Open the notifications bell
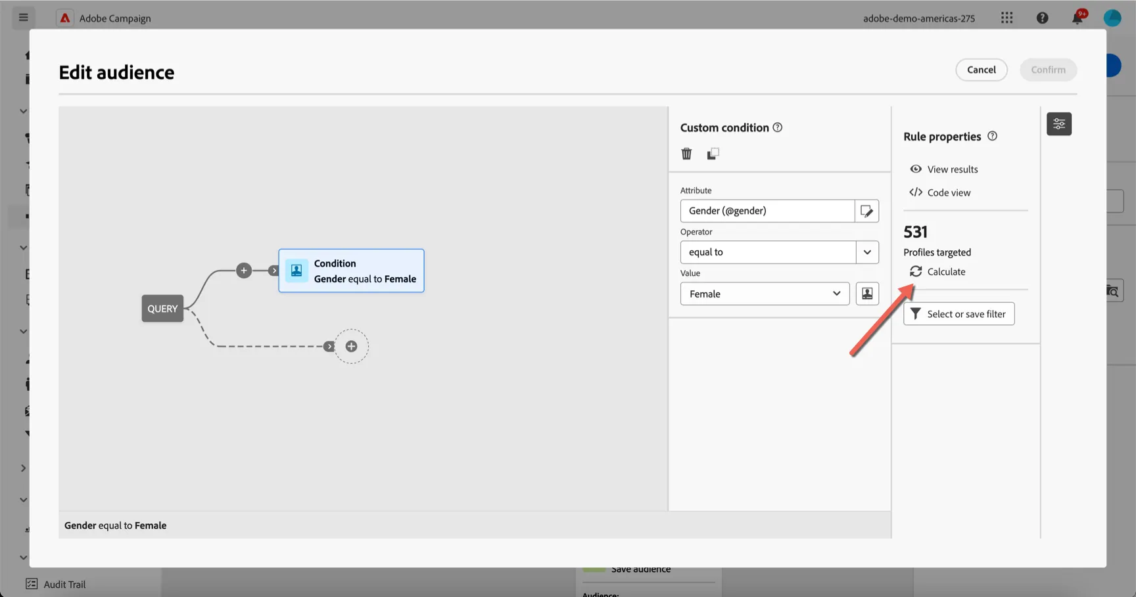Screen dimensions: 1136x597 (1077, 18)
